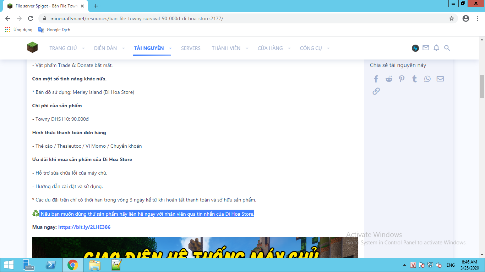Click the heading 'Hình thức thanh toán đơn hàng'
The height and width of the screenshot is (272, 485).
tap(69, 132)
